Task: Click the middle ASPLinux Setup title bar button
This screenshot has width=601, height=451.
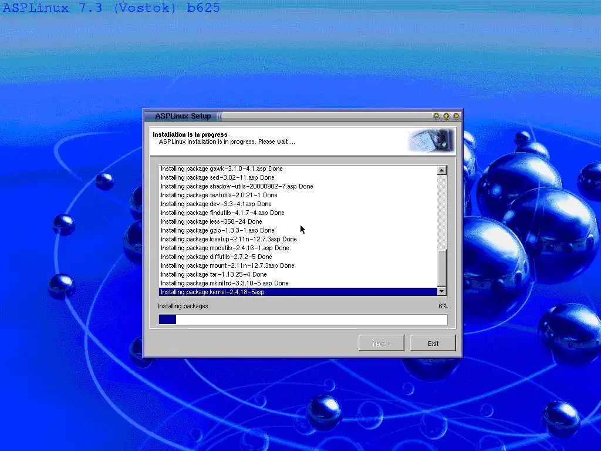Action: click(x=447, y=116)
